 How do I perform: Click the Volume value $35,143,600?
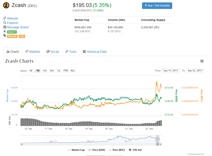coord(115,27)
